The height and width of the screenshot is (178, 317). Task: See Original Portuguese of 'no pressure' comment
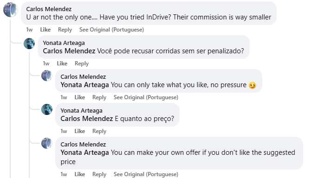[x=146, y=97]
